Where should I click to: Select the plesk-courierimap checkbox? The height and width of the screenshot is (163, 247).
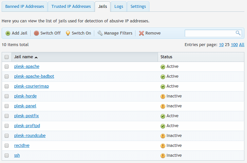(7, 86)
